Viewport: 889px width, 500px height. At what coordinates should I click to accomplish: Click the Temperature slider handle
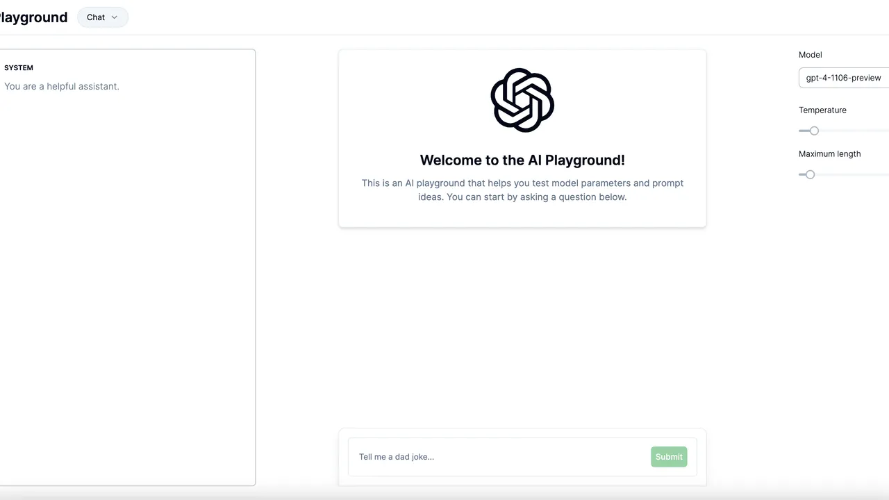(814, 131)
